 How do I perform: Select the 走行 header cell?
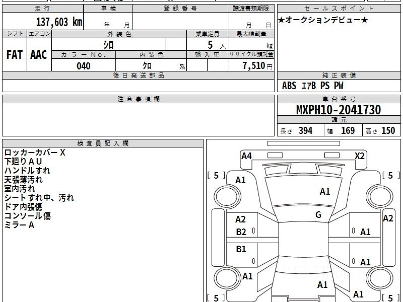pyautogui.click(x=43, y=9)
